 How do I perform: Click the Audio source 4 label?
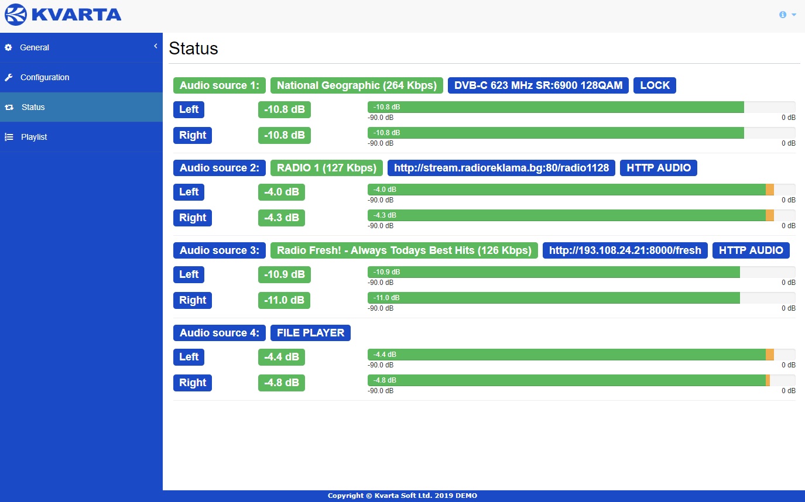coord(220,333)
